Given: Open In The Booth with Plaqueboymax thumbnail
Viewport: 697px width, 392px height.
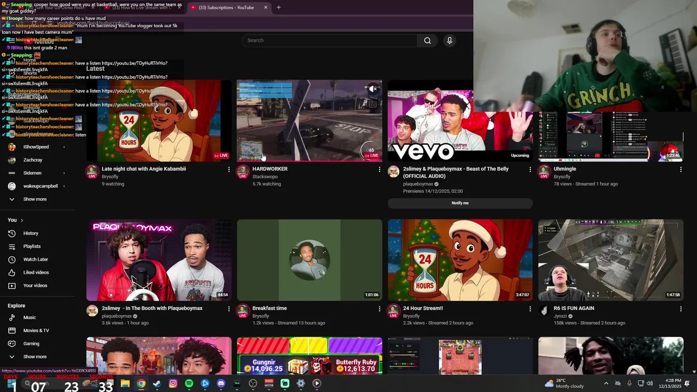Looking at the screenshot, I should point(159,260).
